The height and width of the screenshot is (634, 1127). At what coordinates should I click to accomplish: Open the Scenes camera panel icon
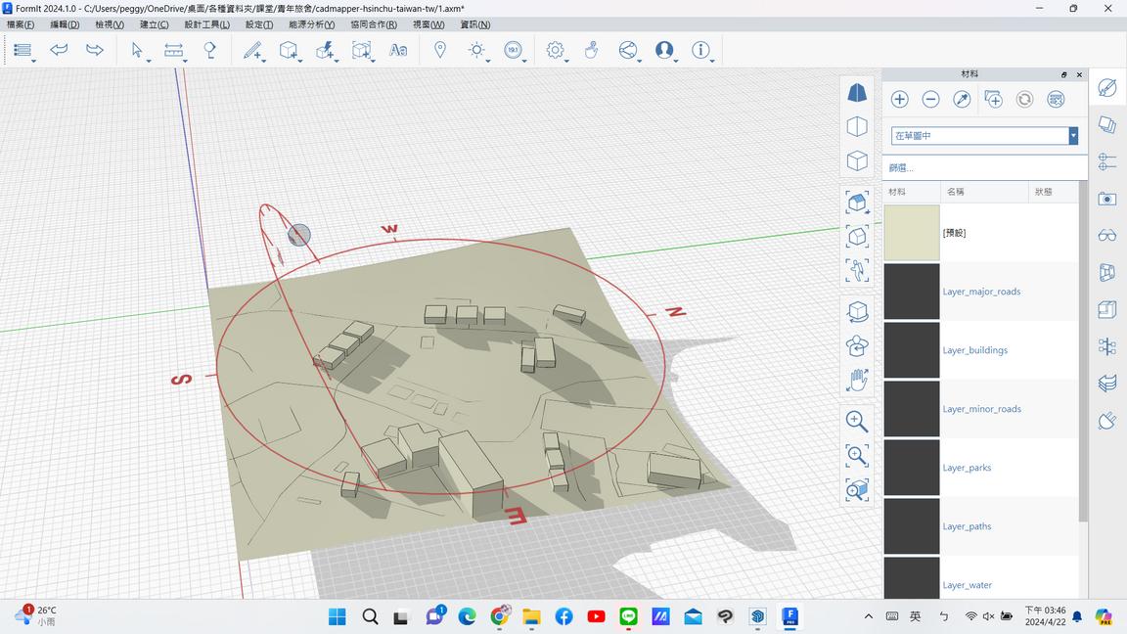[1107, 199]
